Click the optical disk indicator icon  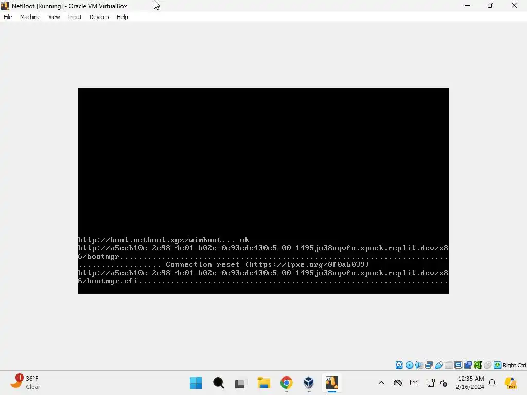409,365
